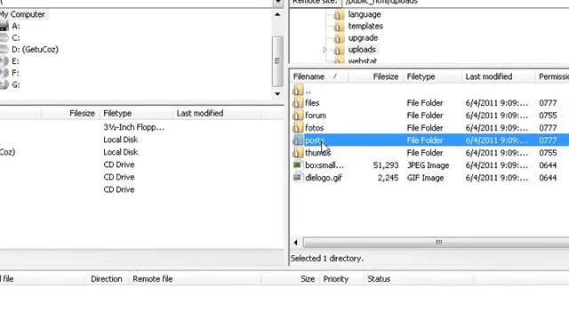Viewport: 569px width, 320px height.
Task: Sort remote list by Filetype column
Action: [433, 76]
